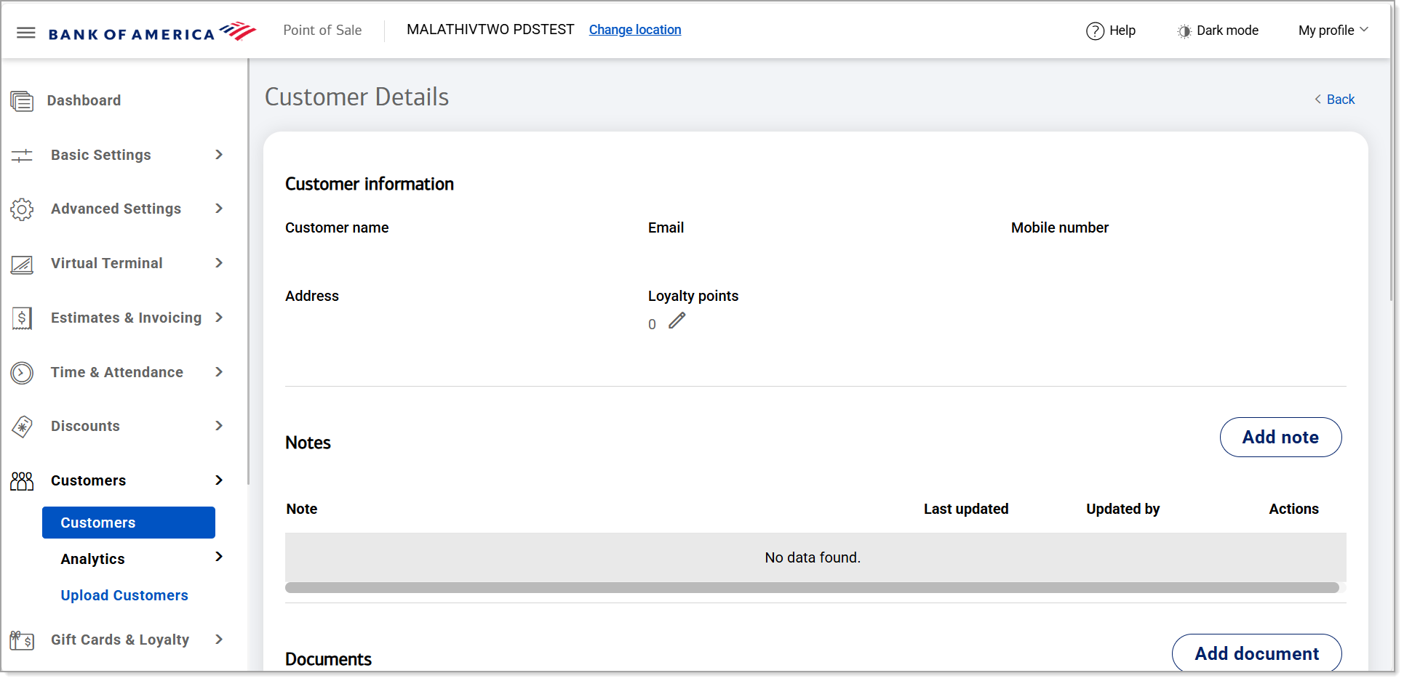This screenshot has height=681, width=1404.
Task: Click the Note column header
Action: (302, 509)
